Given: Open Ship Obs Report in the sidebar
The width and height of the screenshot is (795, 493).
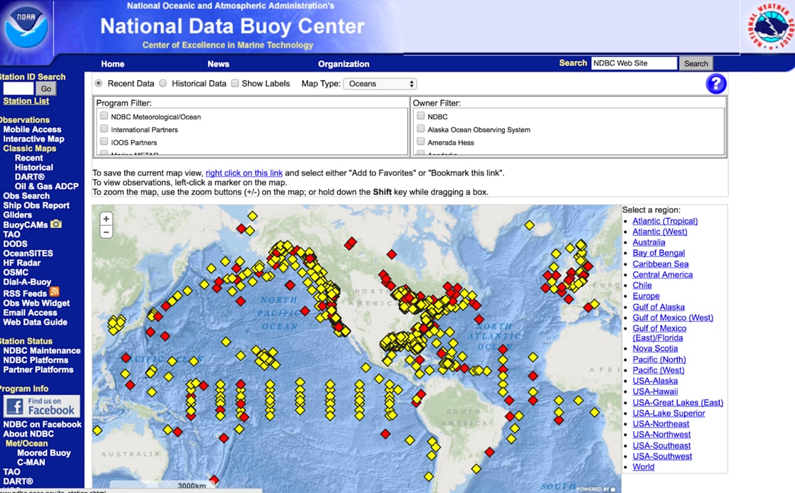Looking at the screenshot, I should (x=36, y=205).
